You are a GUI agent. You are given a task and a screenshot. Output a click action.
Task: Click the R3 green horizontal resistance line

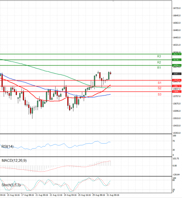click(86, 54)
